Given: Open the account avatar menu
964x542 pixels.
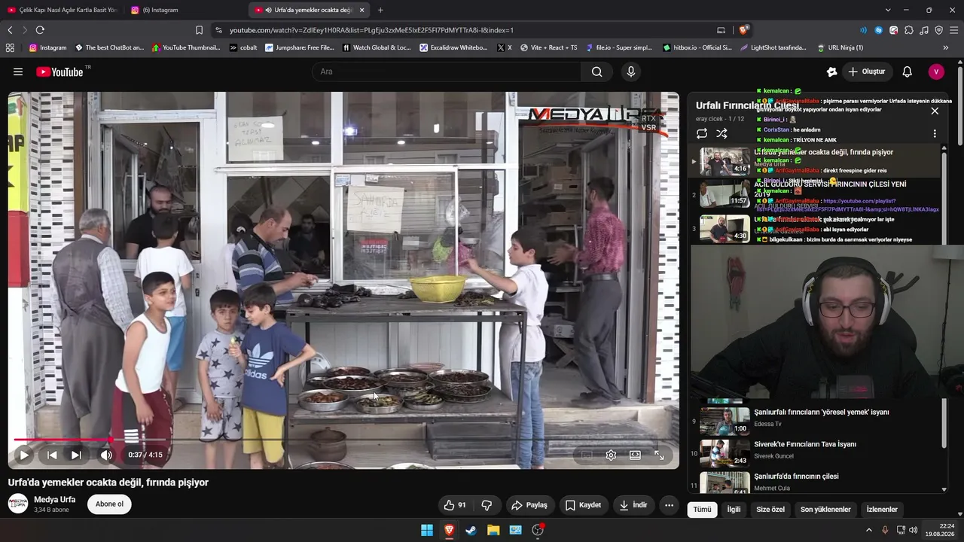Looking at the screenshot, I should pos(936,72).
